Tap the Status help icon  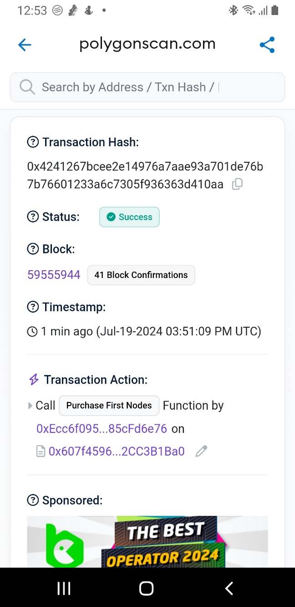33,217
